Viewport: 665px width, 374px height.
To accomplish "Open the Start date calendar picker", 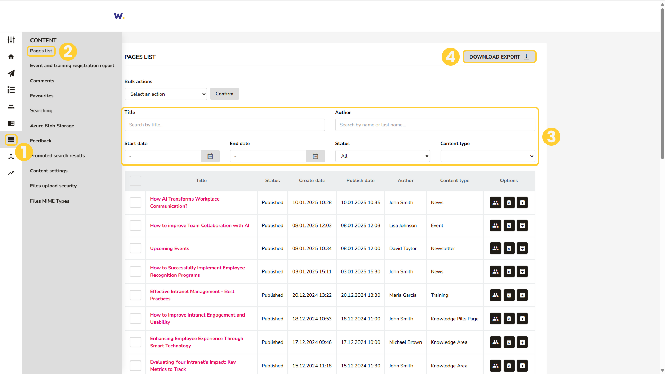I will point(210,156).
